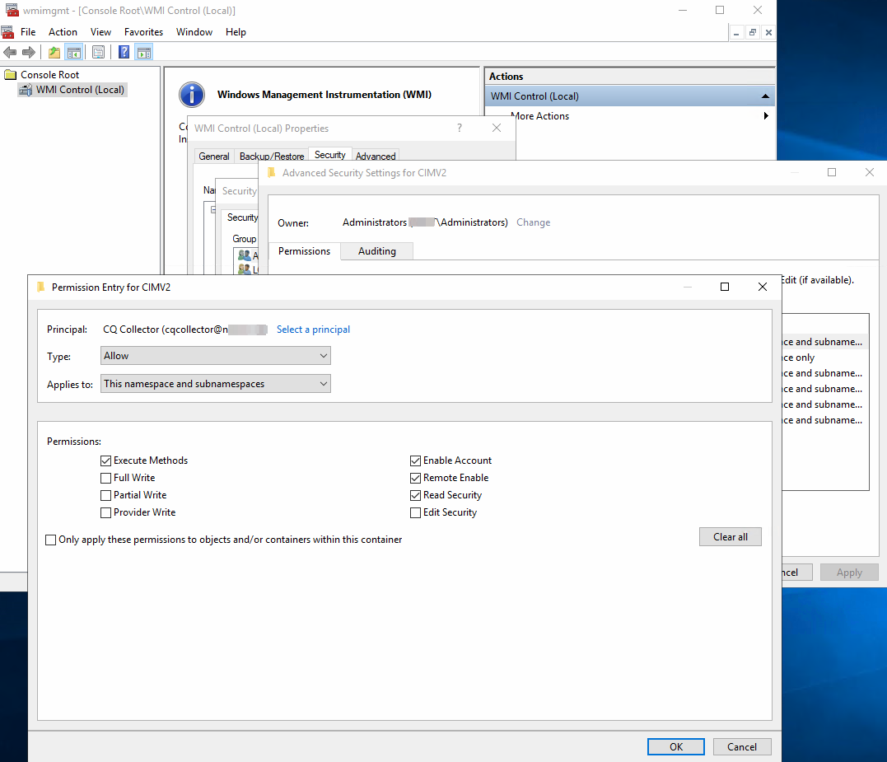
Task: Check the Partial Write permission
Action: coord(105,496)
